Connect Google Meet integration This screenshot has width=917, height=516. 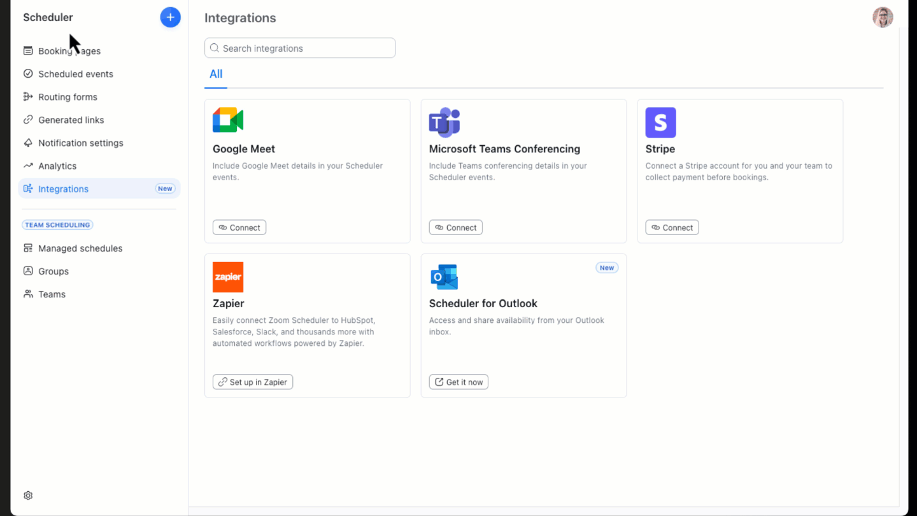[239, 227]
